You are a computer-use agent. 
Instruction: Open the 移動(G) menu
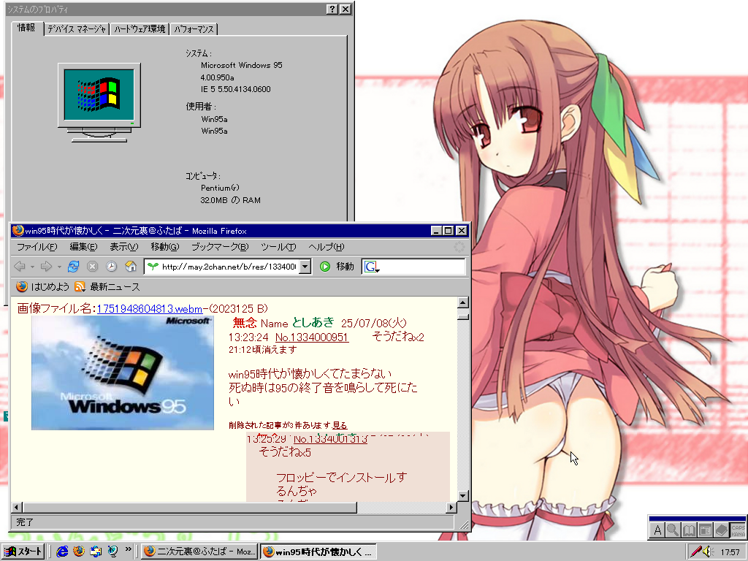click(x=164, y=247)
